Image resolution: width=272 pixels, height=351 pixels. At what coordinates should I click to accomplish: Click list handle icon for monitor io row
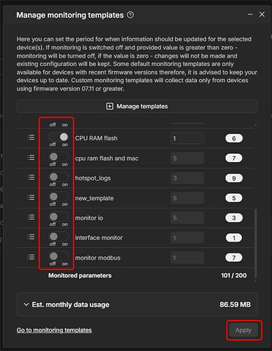point(31,218)
